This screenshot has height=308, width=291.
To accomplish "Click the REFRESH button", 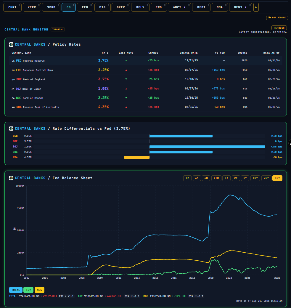I will [279, 28].
